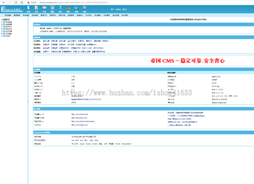
Task: Open the 栏目 (Column) folder icon menu
Action: coord(44,9)
